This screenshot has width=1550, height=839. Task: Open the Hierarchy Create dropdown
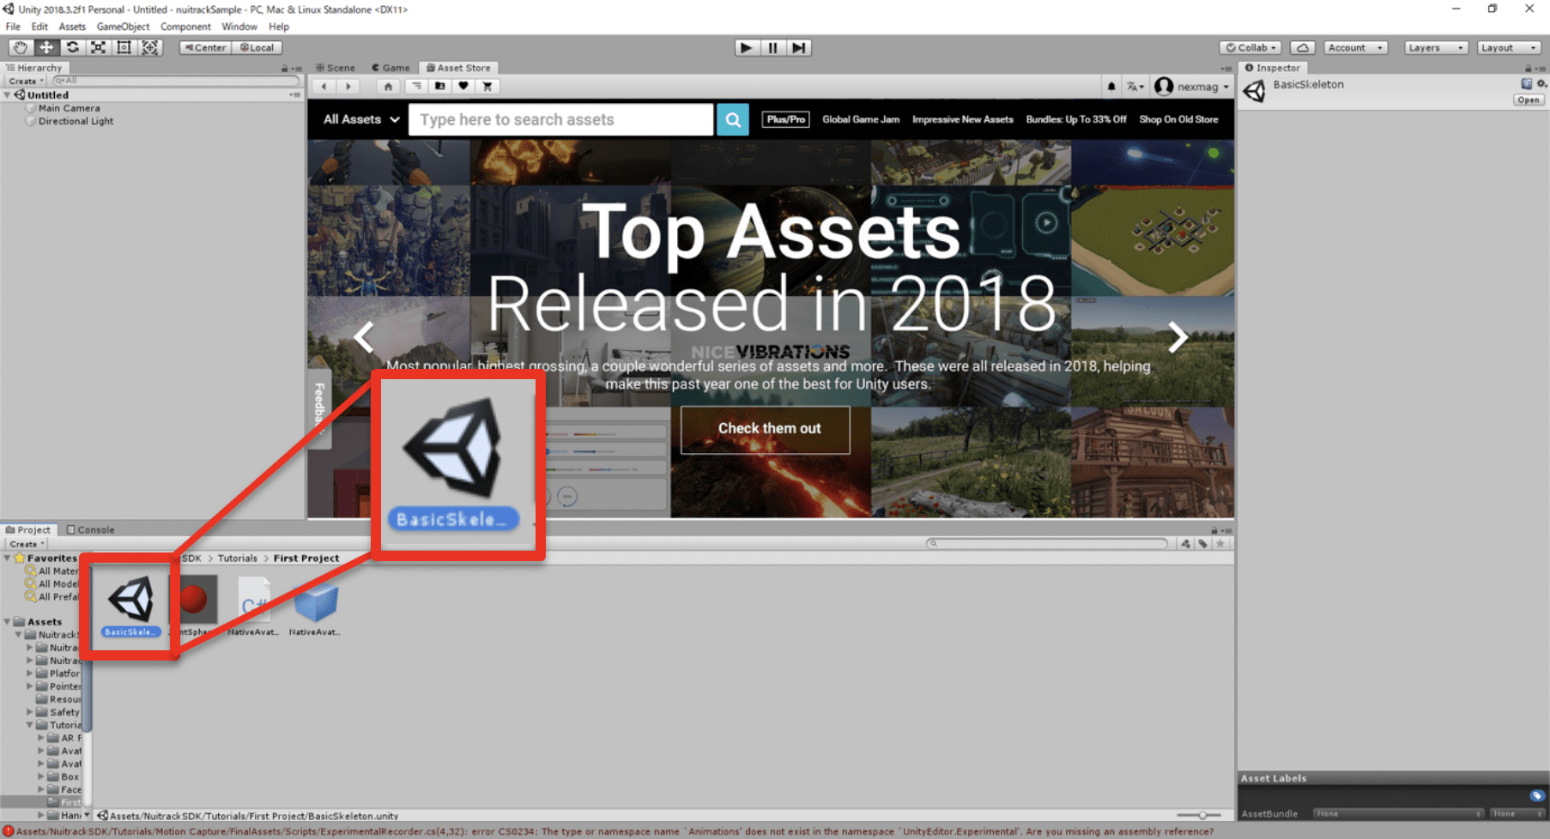pyautogui.click(x=26, y=81)
